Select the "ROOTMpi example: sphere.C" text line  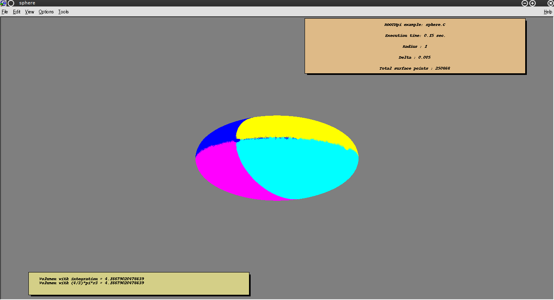pyautogui.click(x=415, y=25)
